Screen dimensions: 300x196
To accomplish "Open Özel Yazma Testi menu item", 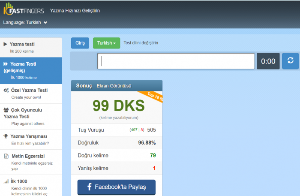I will (x=31, y=93).
